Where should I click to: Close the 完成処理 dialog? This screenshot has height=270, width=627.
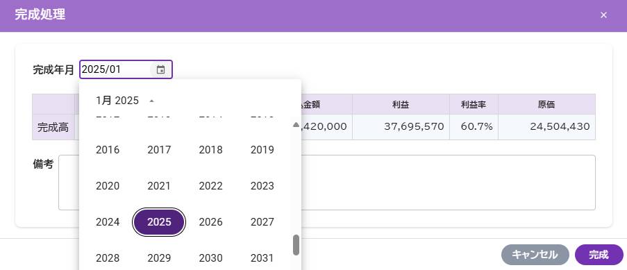pos(603,15)
